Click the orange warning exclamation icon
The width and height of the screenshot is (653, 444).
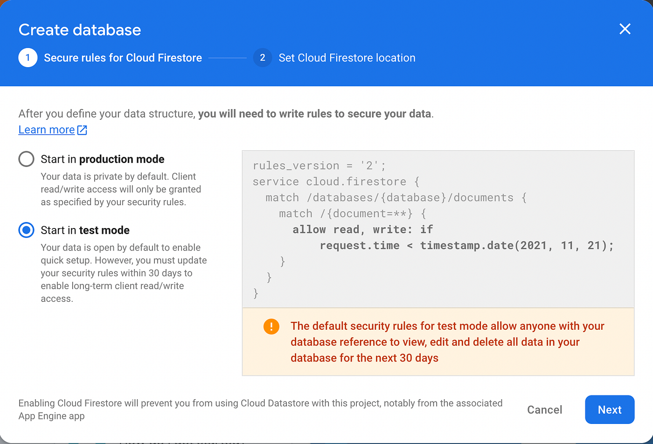(271, 326)
